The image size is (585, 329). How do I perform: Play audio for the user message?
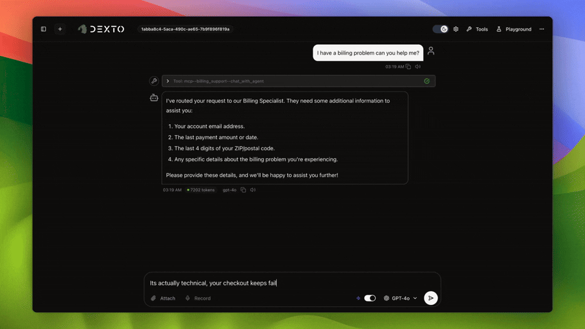(418, 66)
